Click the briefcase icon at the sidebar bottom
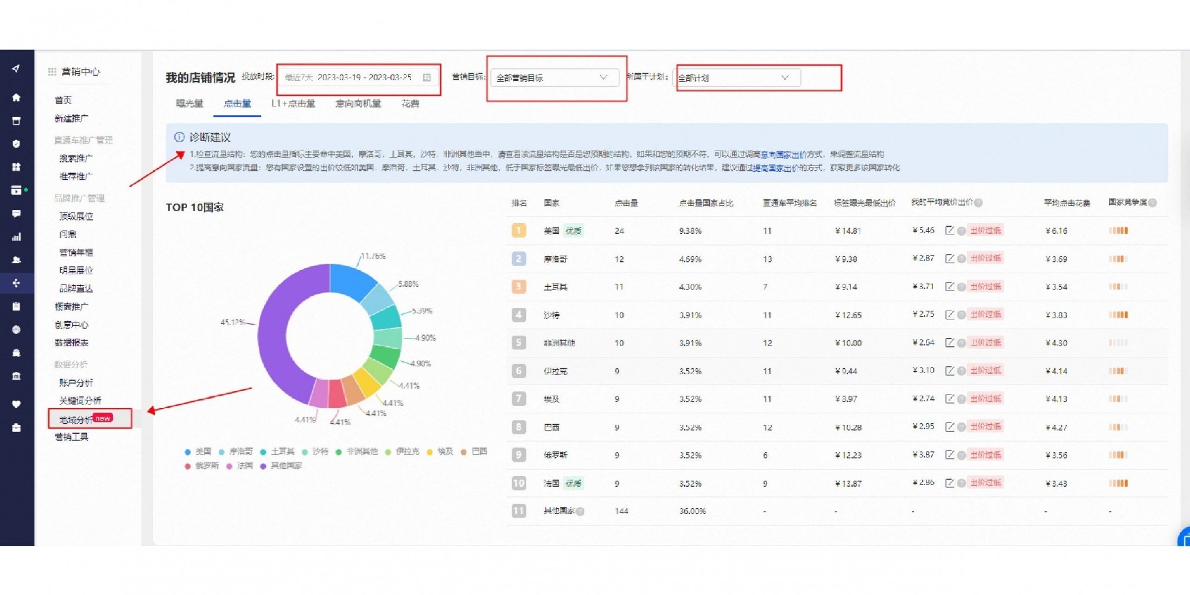The width and height of the screenshot is (1190, 595). tap(16, 427)
